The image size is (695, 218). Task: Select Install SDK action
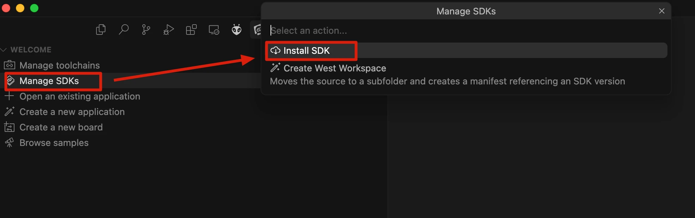(307, 51)
